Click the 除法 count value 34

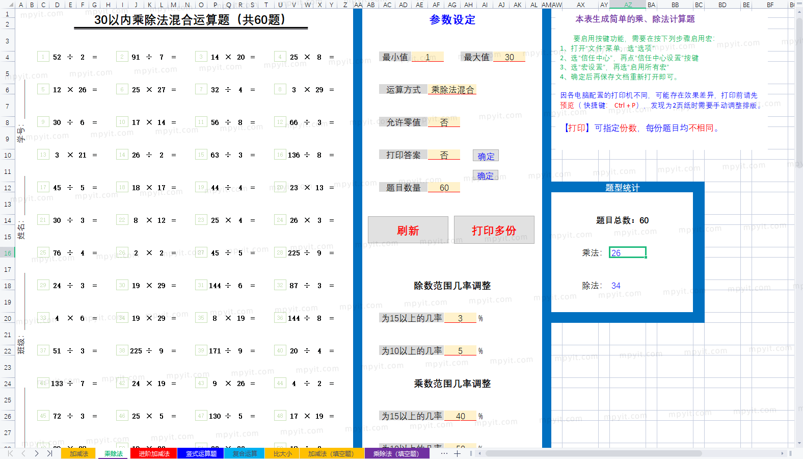point(616,286)
